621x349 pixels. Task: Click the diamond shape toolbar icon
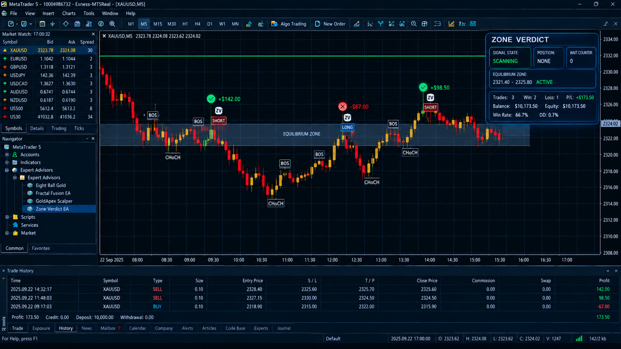[x=66, y=24]
